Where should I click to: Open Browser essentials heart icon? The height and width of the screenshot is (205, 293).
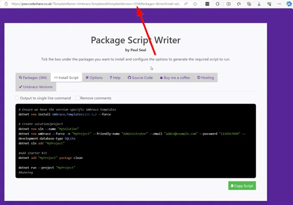[269, 4]
